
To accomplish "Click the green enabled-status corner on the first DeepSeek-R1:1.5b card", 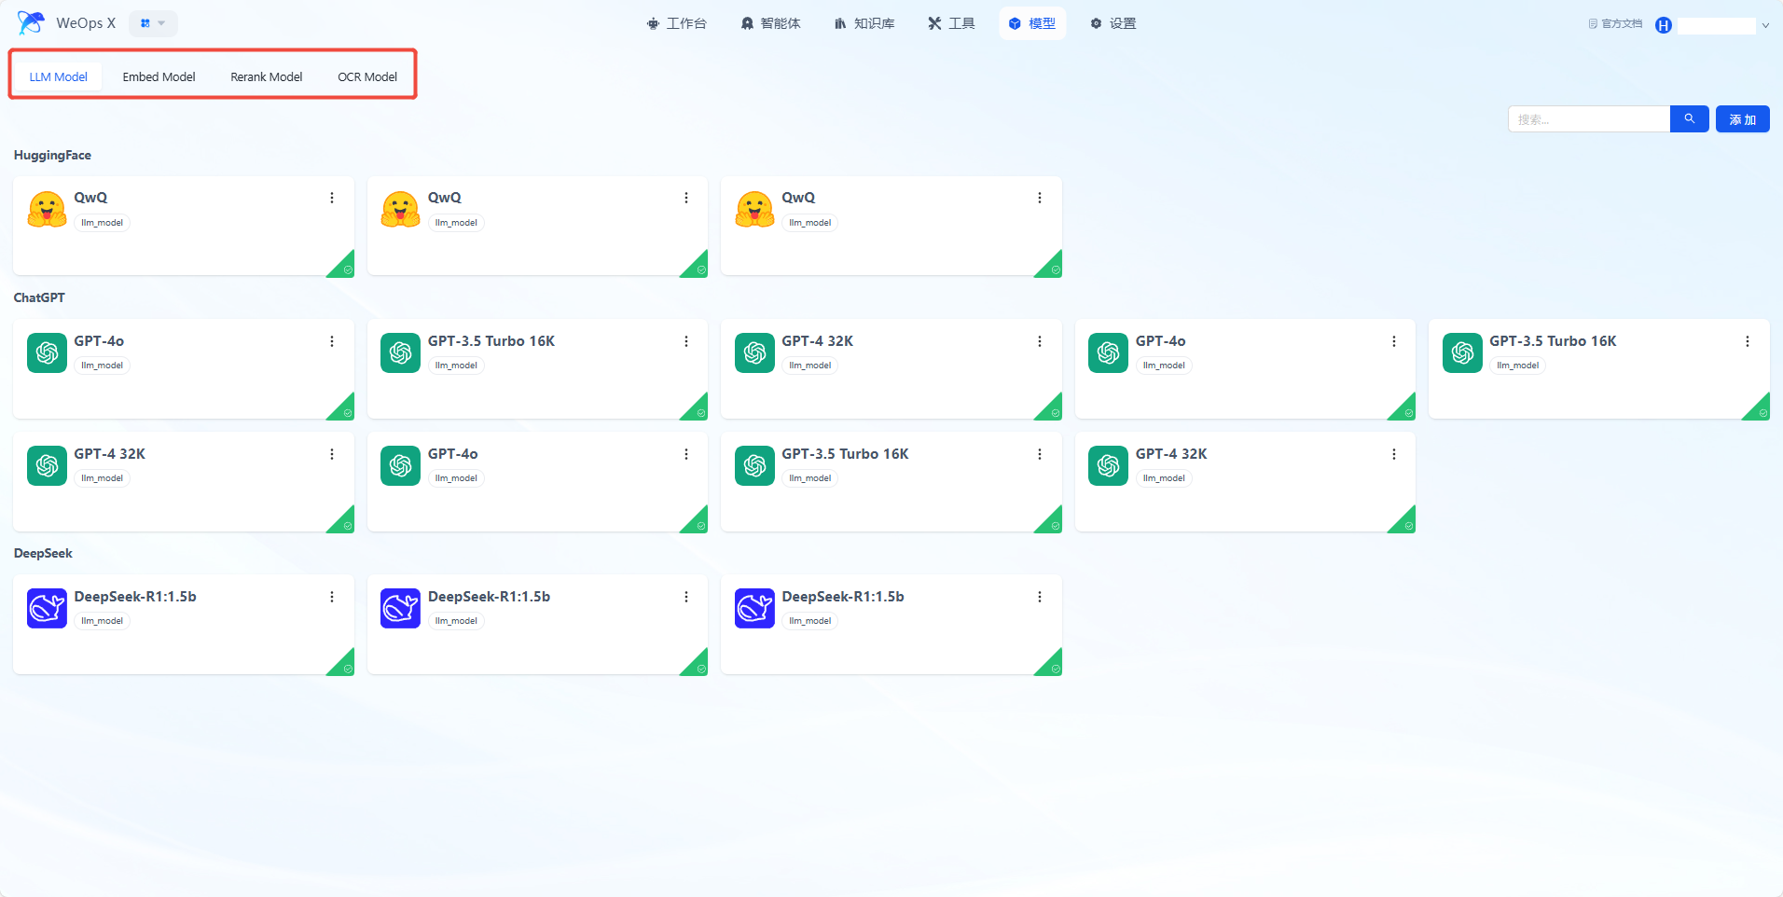I will click(344, 665).
